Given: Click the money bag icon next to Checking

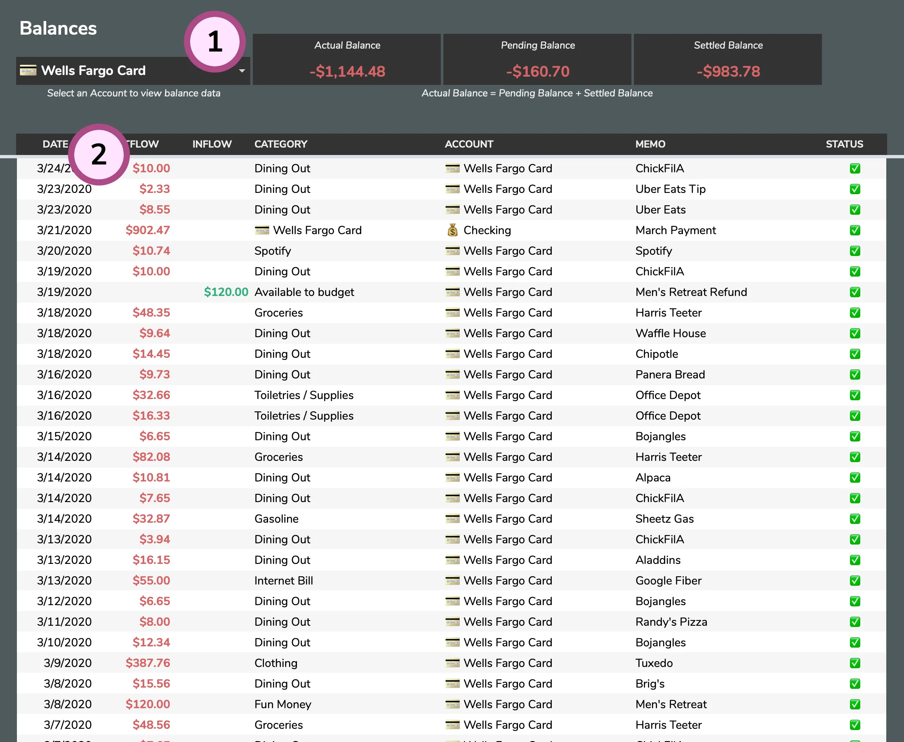Looking at the screenshot, I should 452,230.
